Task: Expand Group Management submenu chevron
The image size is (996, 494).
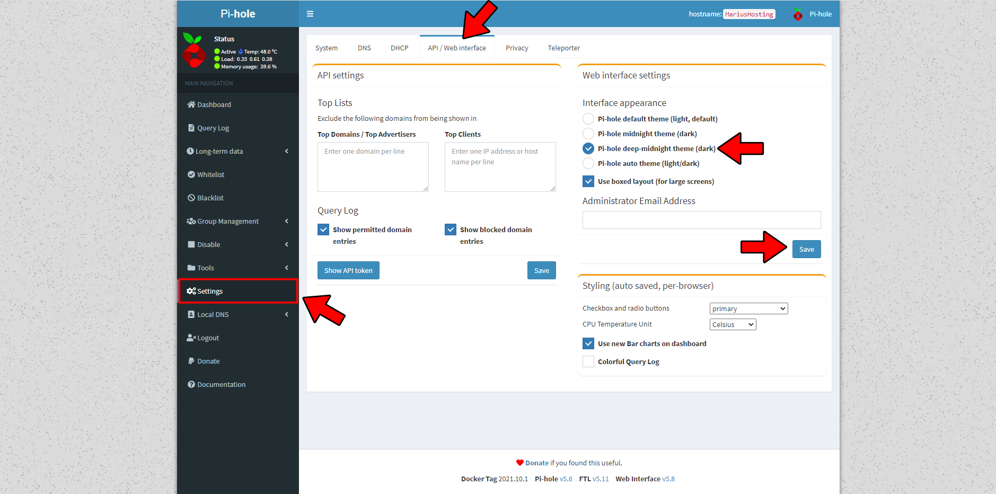Action: 287,221
